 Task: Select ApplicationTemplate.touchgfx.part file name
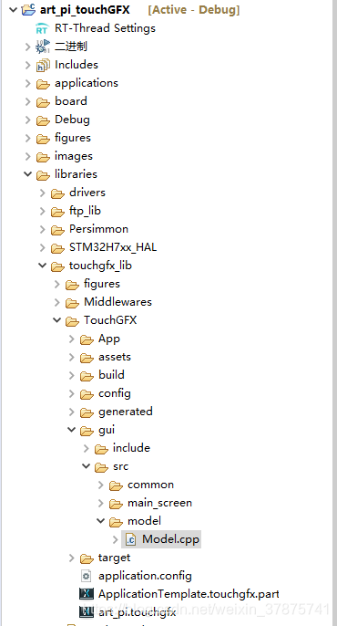click(x=189, y=594)
